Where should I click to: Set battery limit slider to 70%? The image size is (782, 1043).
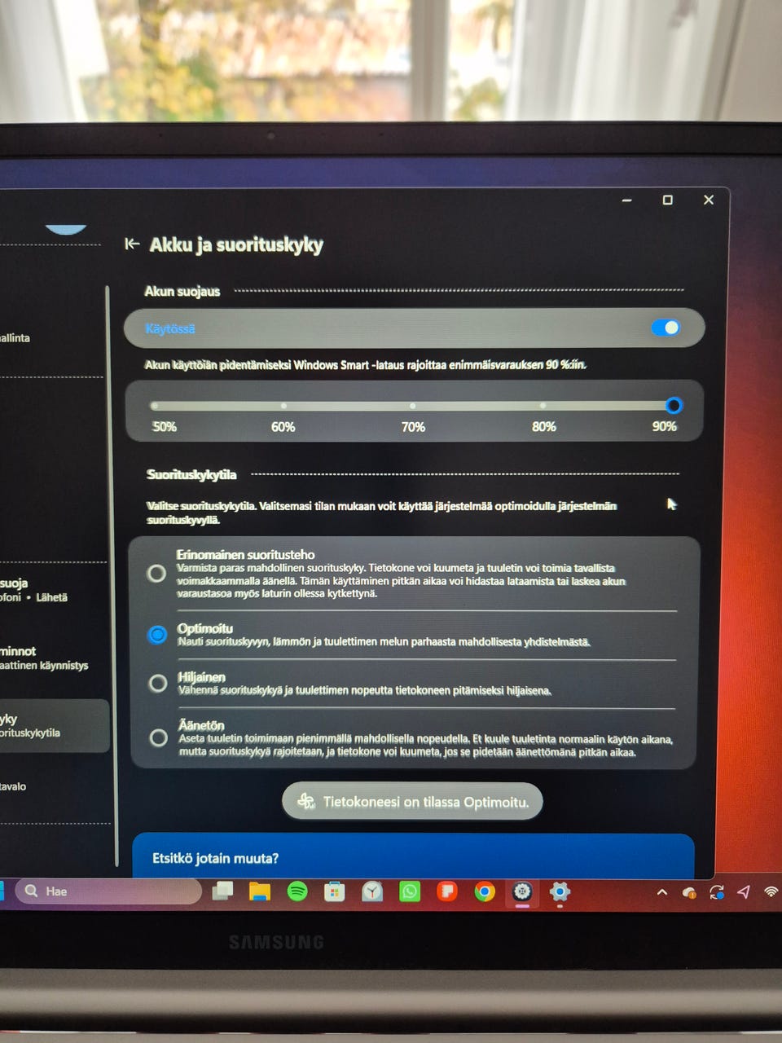[x=413, y=406]
